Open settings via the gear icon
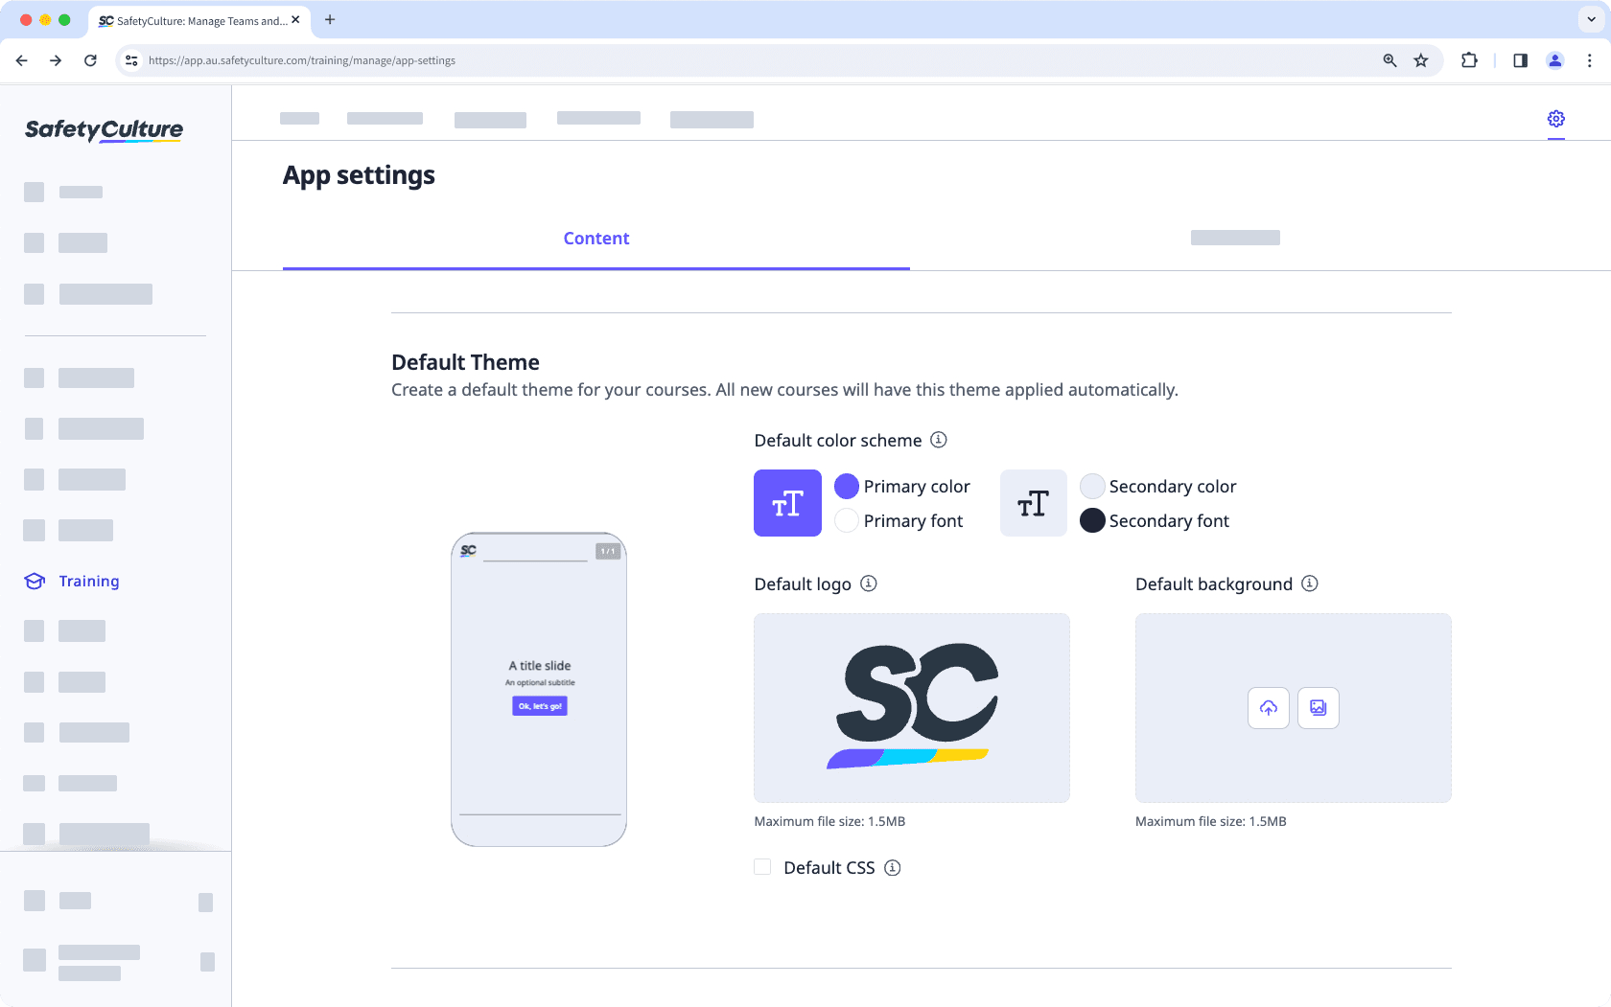Screen dimensions: 1611x1007 [x=1555, y=120]
